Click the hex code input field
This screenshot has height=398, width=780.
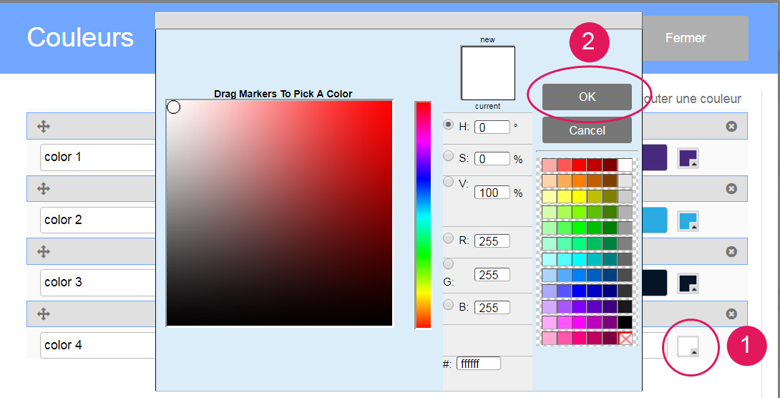click(x=479, y=364)
